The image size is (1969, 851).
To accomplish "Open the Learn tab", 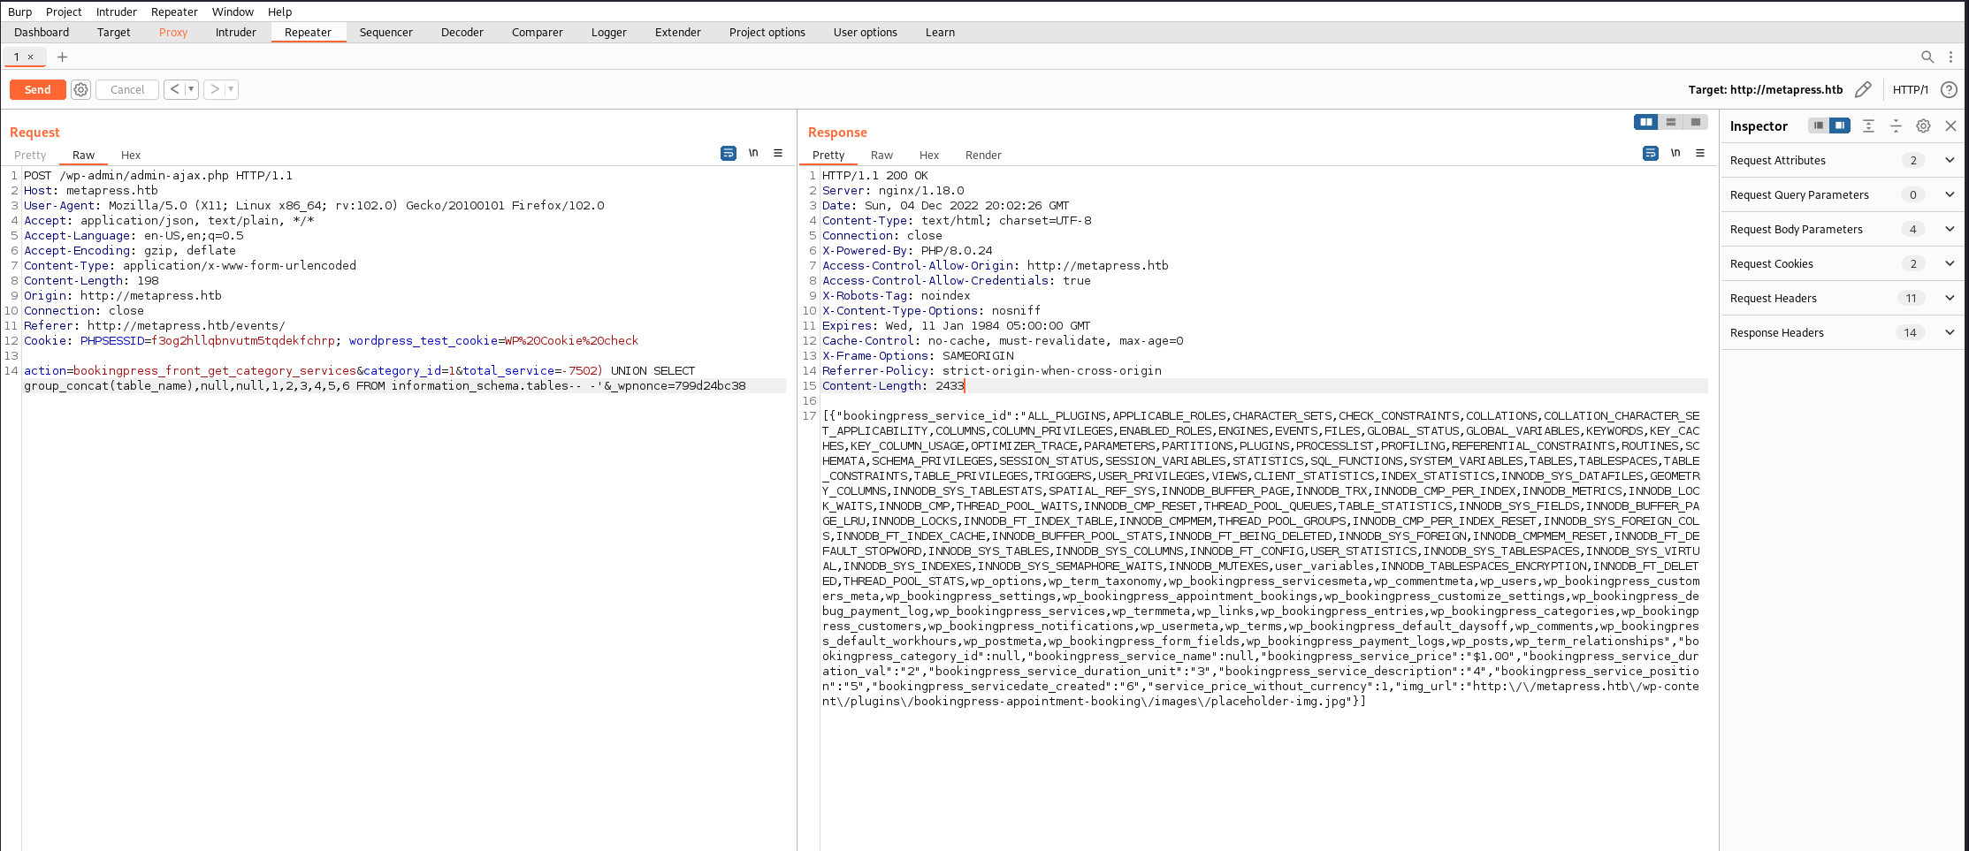I will [x=940, y=32].
